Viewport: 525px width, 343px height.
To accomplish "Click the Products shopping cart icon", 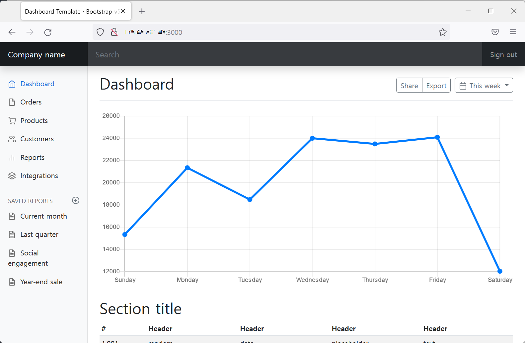I will point(12,121).
